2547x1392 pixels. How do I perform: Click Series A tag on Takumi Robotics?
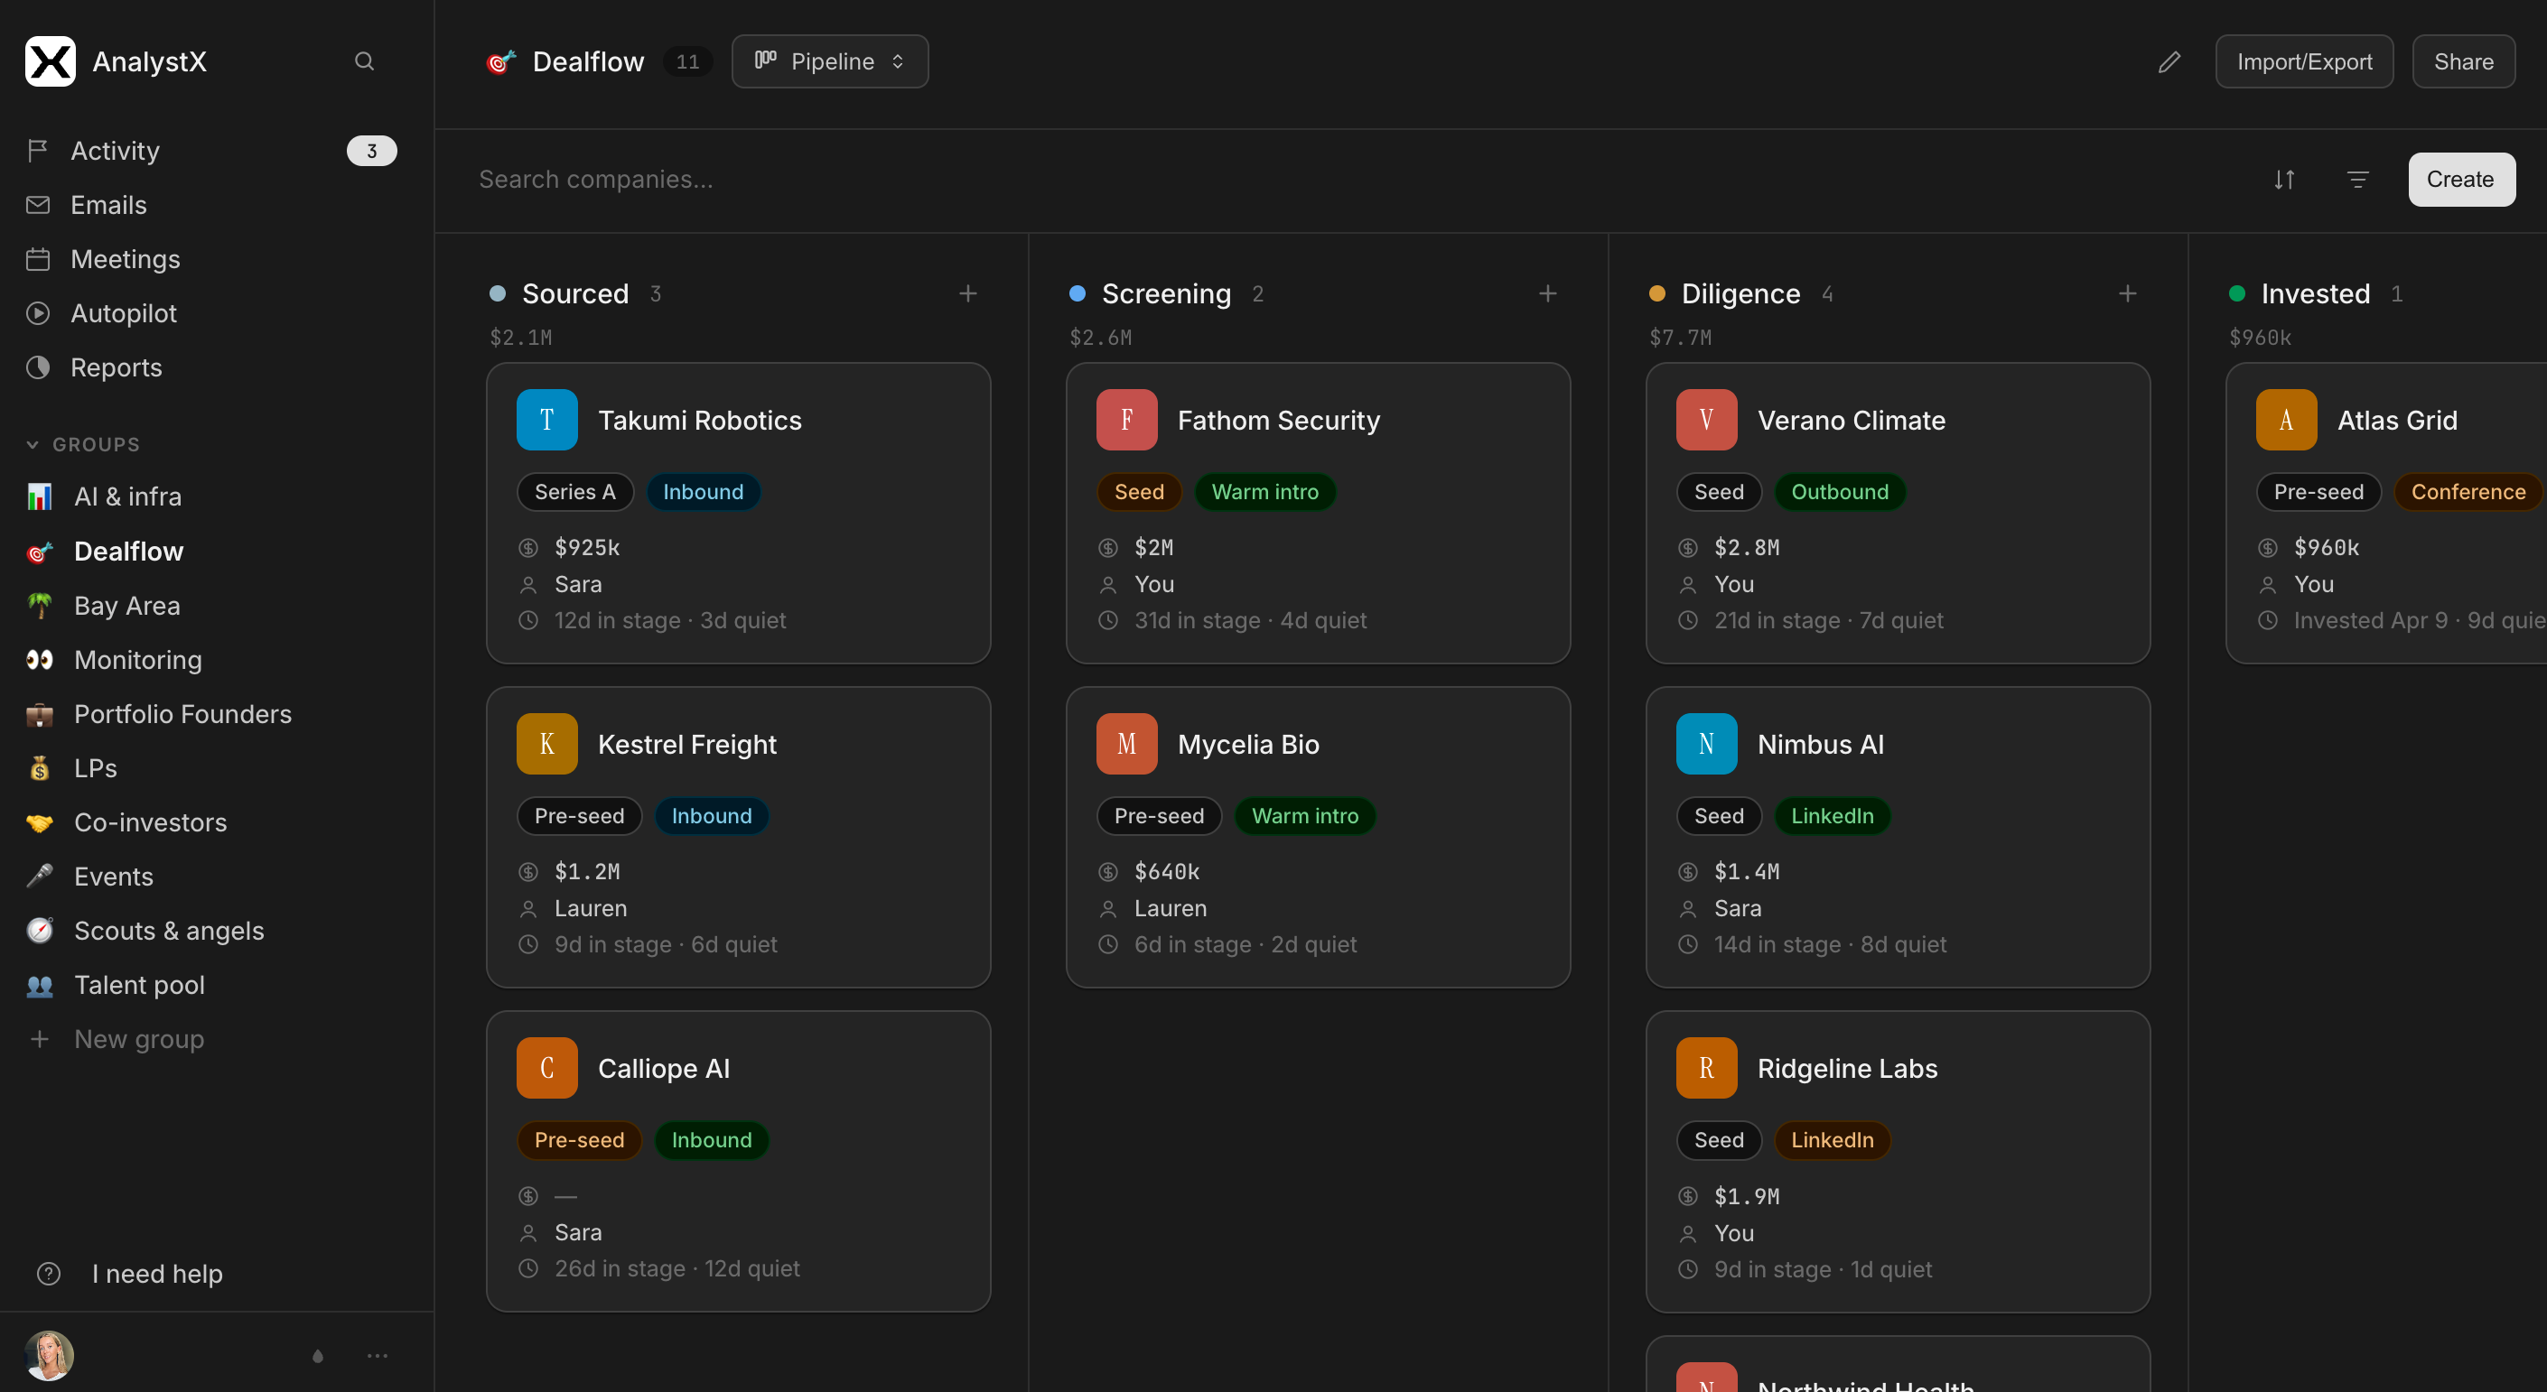click(574, 491)
